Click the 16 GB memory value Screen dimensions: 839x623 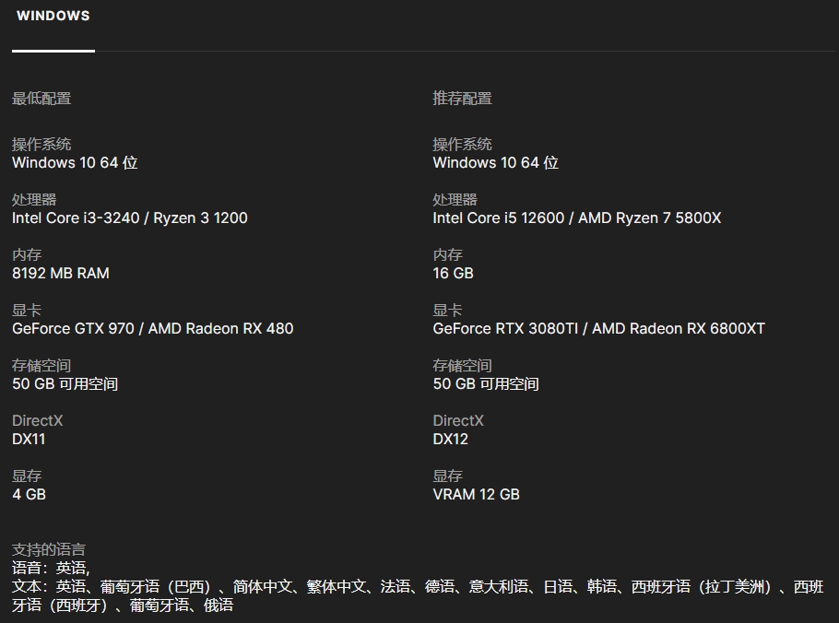(x=454, y=274)
